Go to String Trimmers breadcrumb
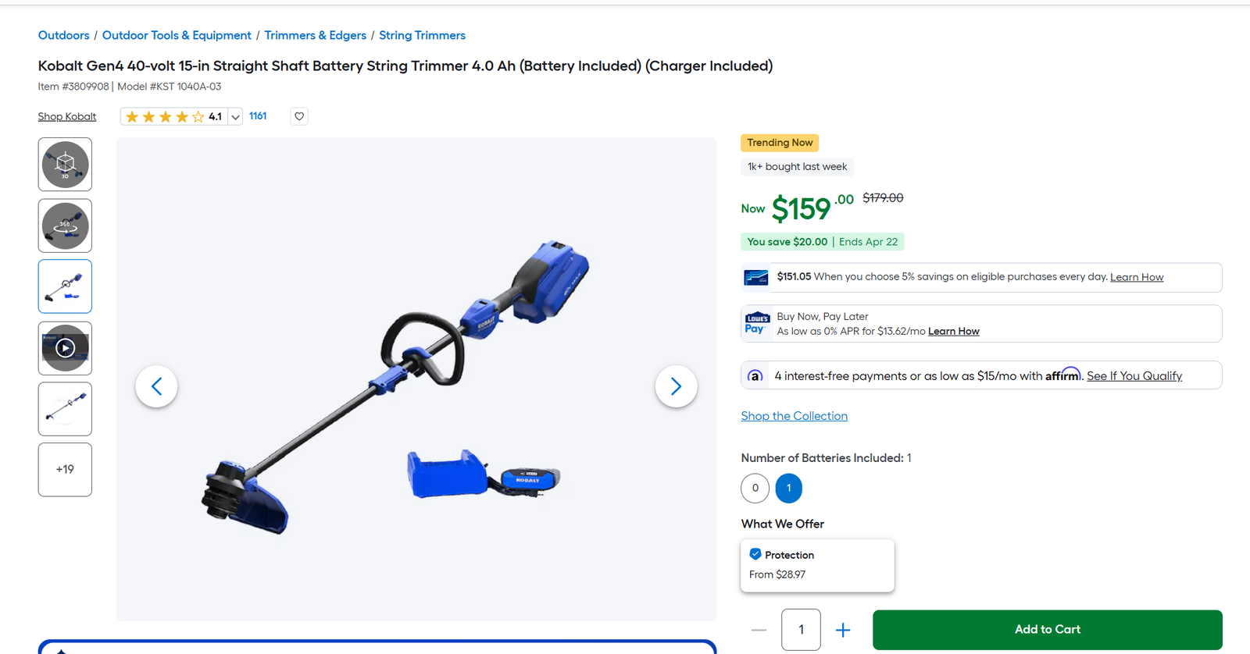This screenshot has height=654, width=1250. (x=422, y=35)
